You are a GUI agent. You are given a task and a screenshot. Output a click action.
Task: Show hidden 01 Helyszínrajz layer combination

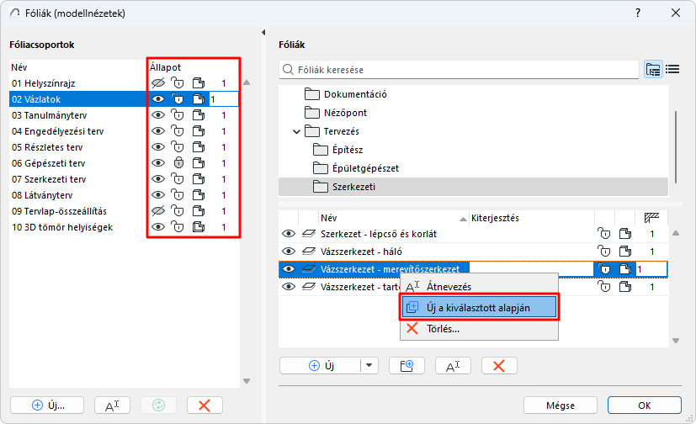tap(157, 83)
